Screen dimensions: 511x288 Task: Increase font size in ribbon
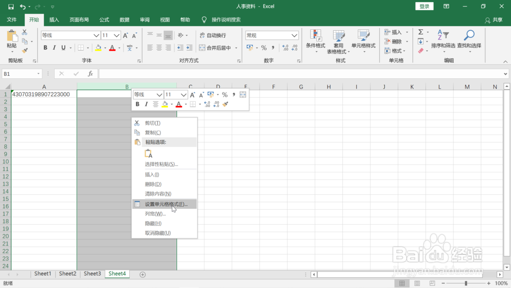click(126, 35)
